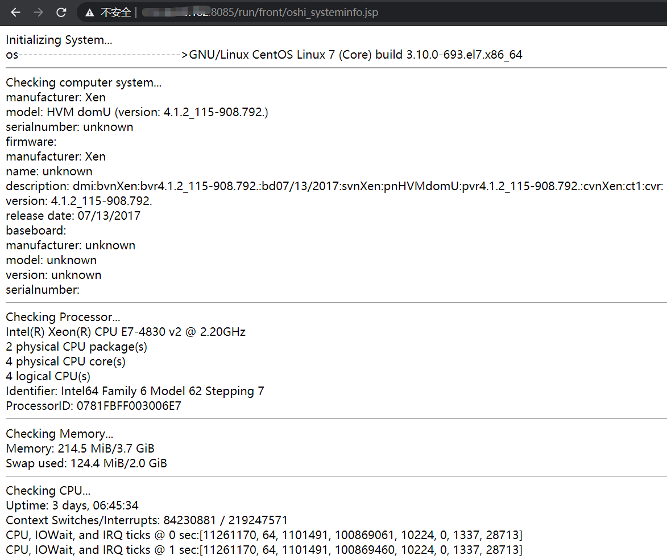This screenshot has height=559, width=667.
Task: Reload the page with the refresh icon
Action: pos(61,13)
